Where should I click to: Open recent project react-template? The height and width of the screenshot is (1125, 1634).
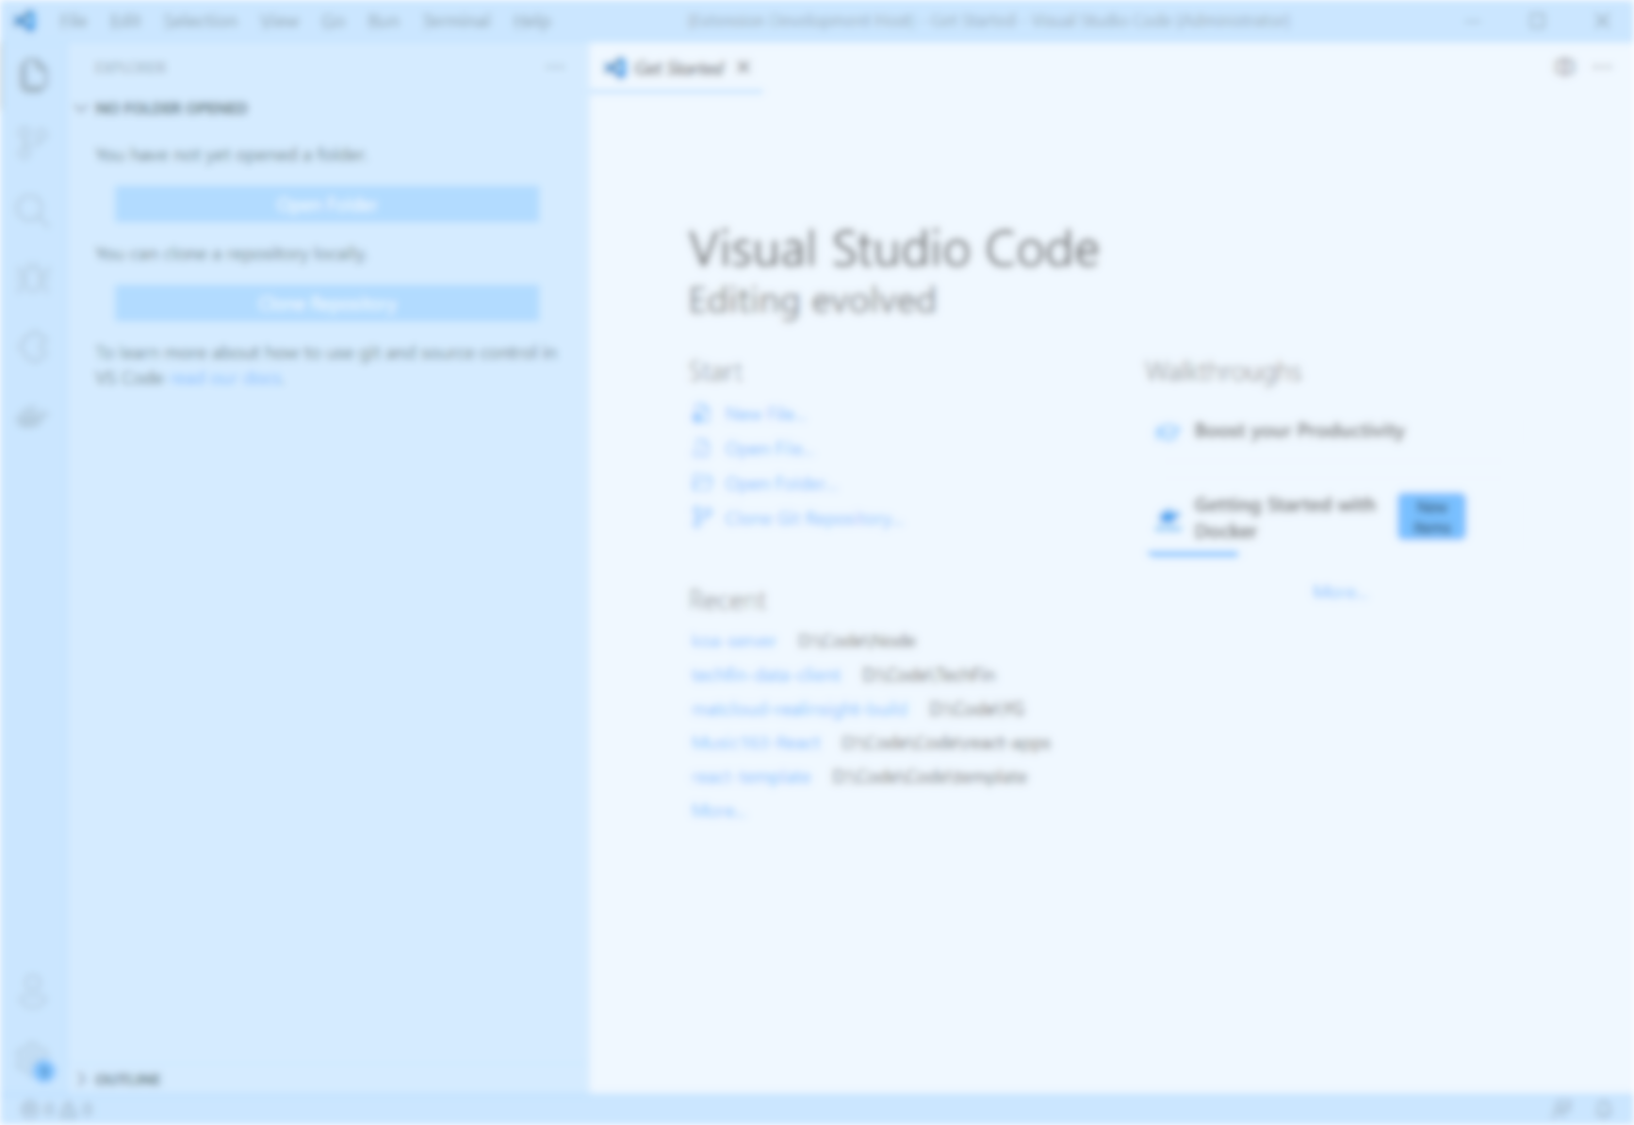751,776
